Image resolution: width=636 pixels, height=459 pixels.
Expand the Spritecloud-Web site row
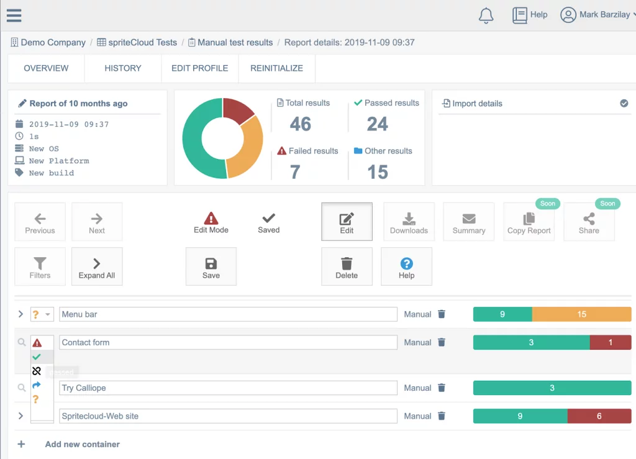point(20,416)
